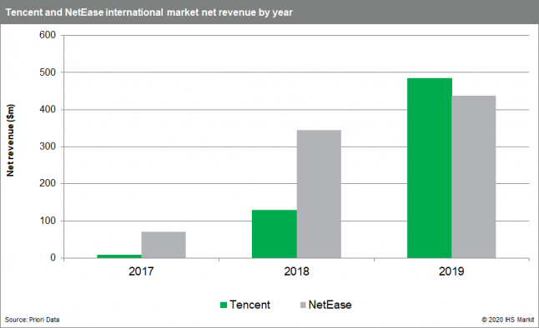Image resolution: width=539 pixels, height=328 pixels.
Task: Click the 500 y-axis value
Action: pos(48,72)
